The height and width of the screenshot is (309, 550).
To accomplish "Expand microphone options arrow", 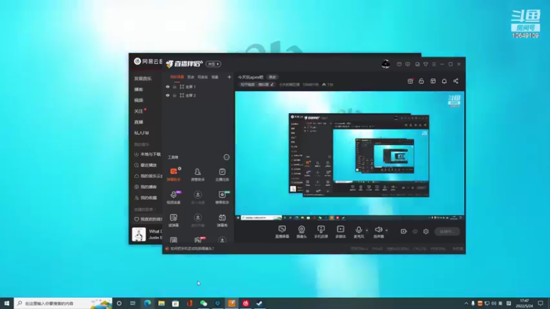I will 367,230.
